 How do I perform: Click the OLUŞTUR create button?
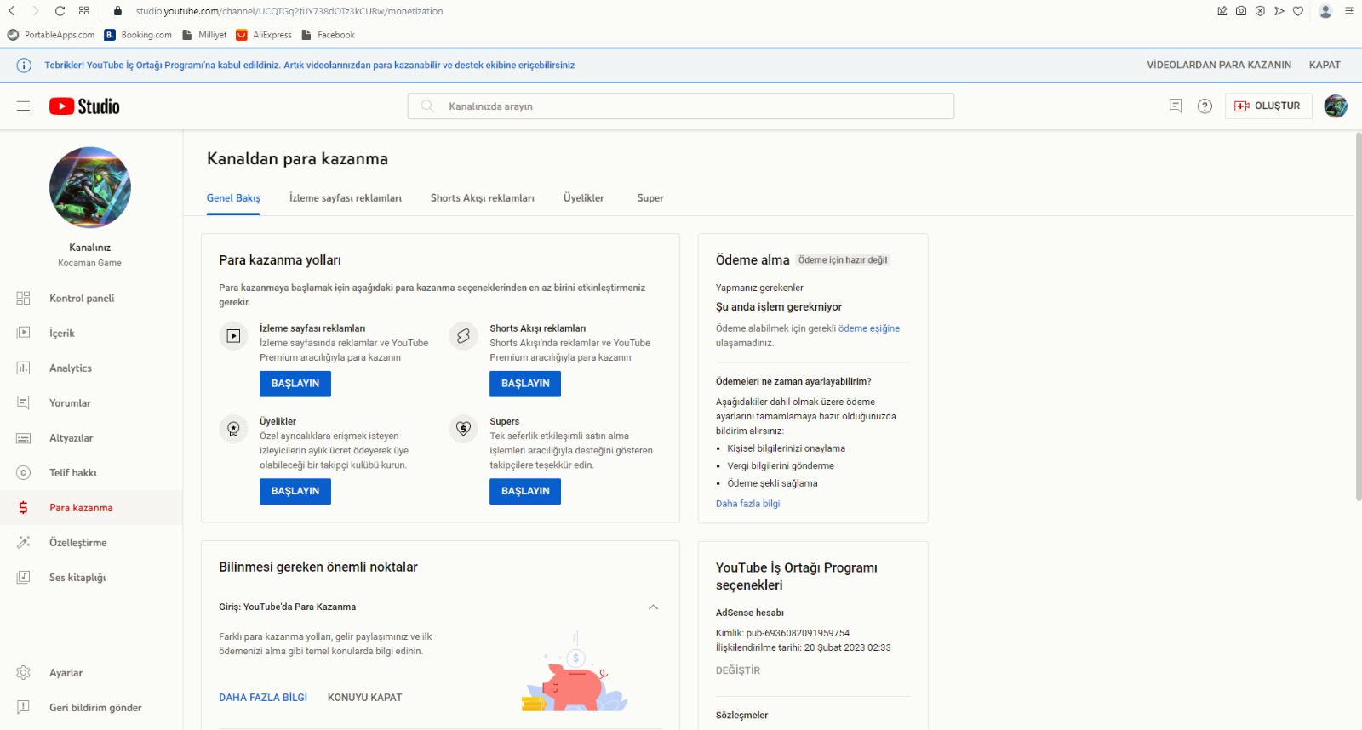click(x=1268, y=106)
